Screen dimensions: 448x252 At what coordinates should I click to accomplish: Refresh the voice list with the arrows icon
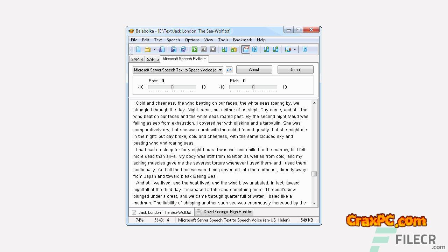pyautogui.click(x=229, y=70)
